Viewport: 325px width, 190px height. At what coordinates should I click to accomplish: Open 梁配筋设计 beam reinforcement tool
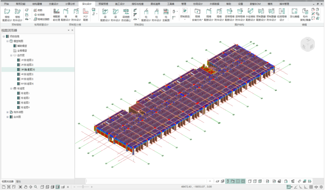105,15
